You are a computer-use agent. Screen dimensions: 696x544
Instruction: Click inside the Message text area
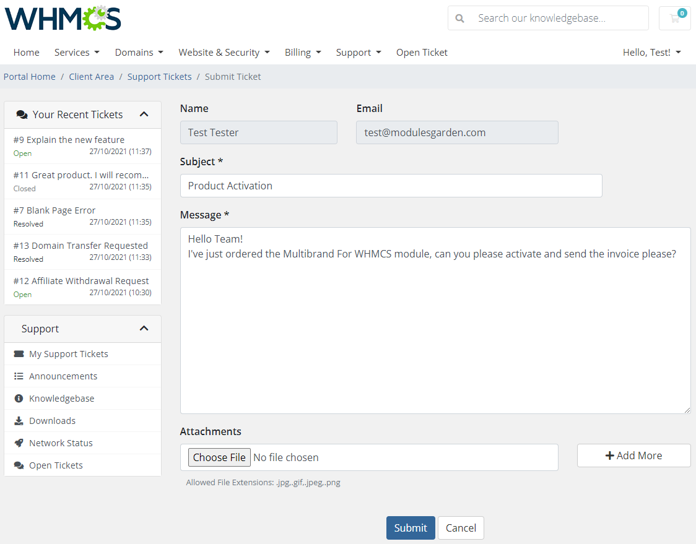435,321
